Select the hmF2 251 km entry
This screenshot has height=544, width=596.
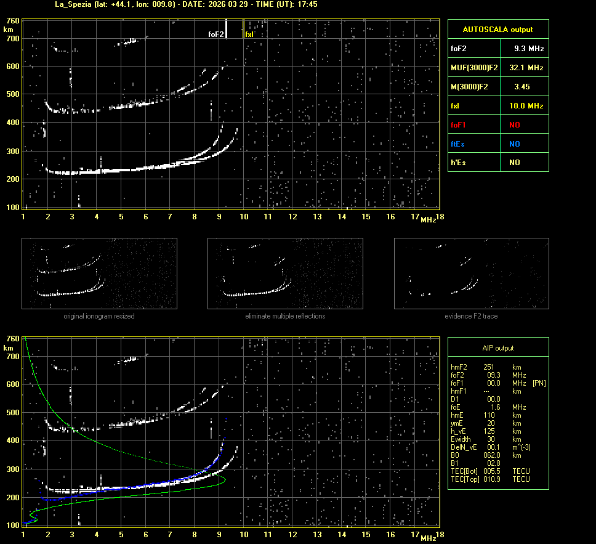click(486, 367)
